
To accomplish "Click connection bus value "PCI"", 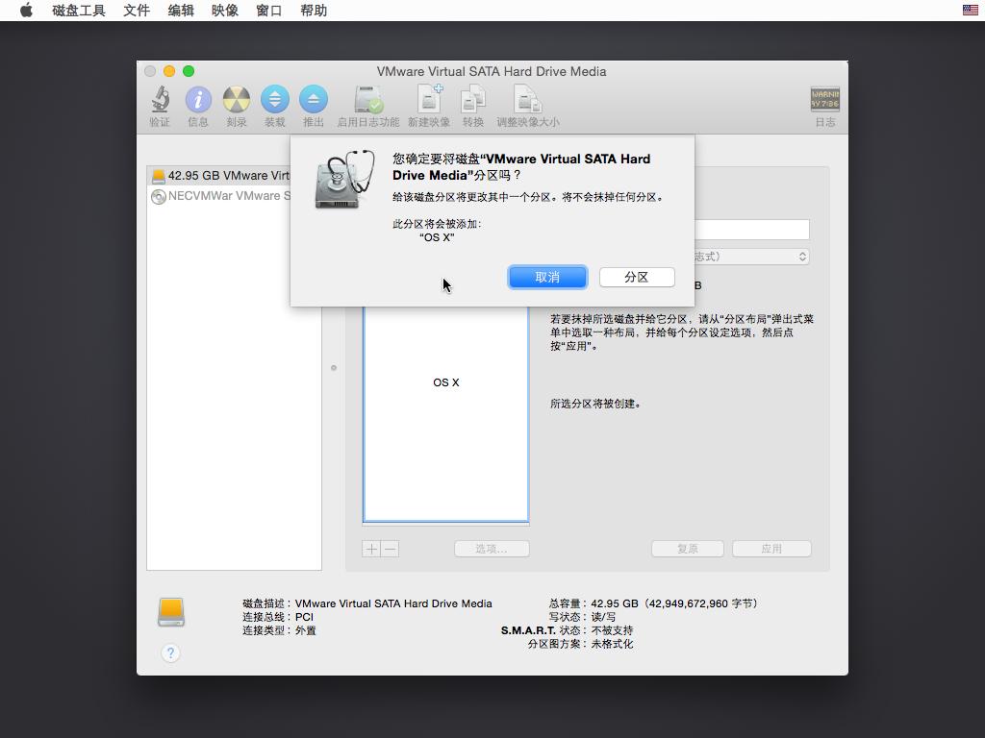I will [304, 617].
